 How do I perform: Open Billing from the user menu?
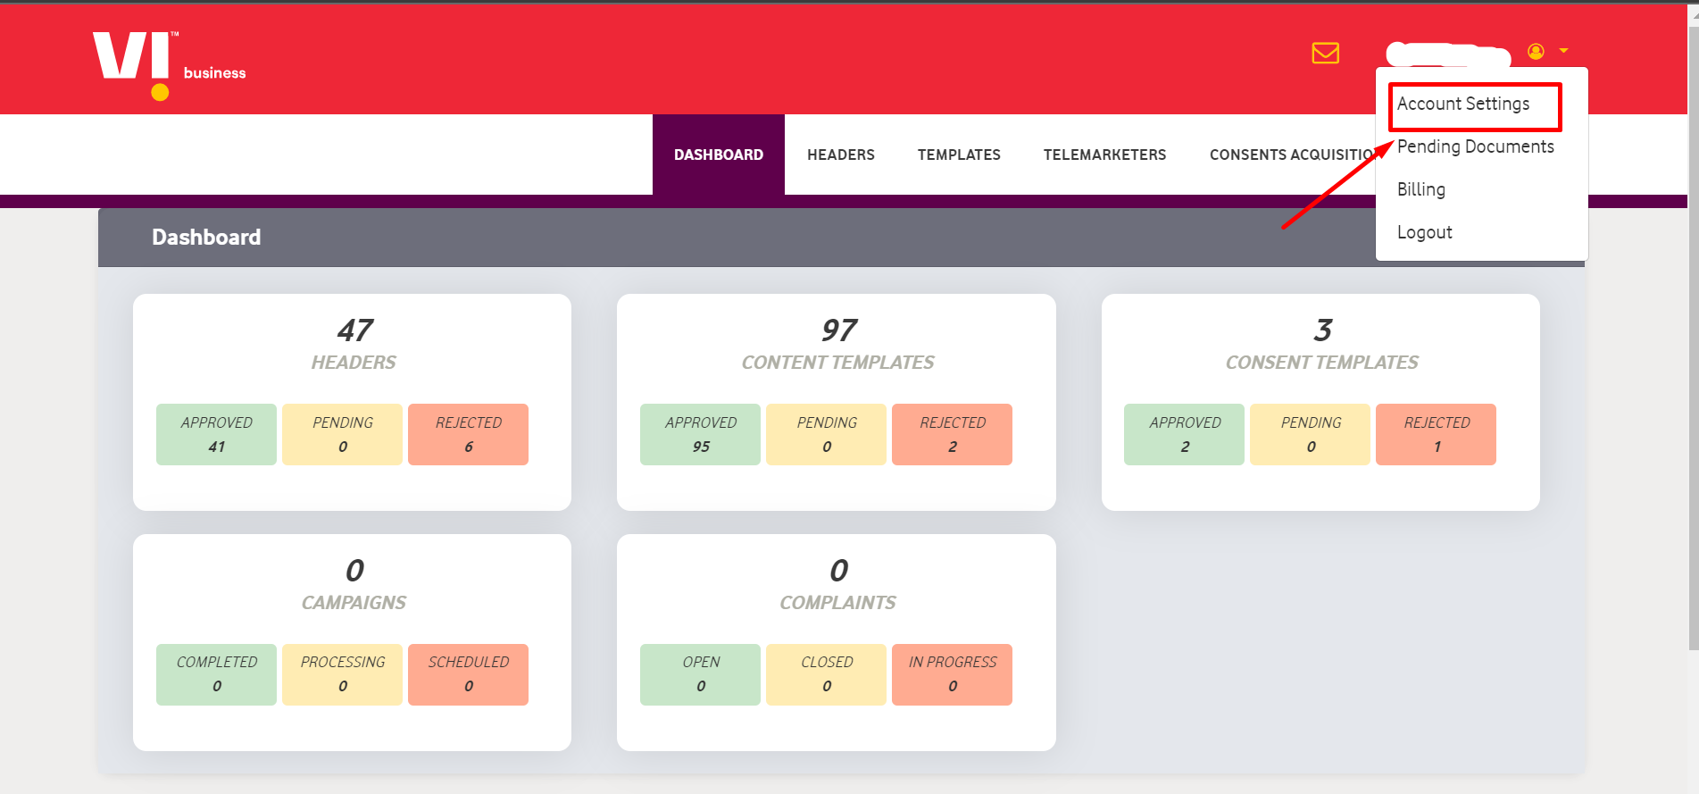point(1420,189)
